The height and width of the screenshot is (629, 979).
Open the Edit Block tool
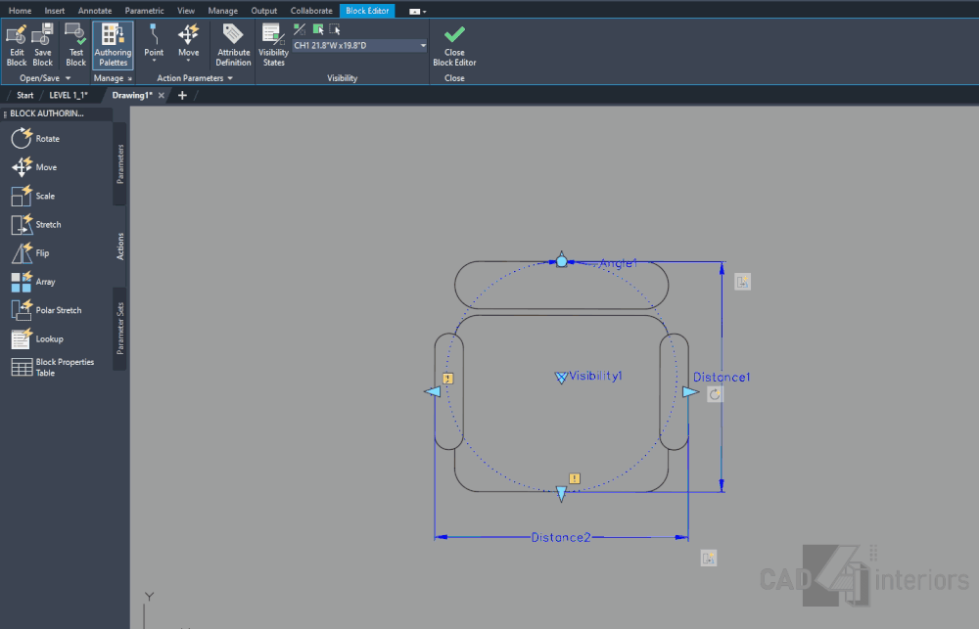(x=17, y=45)
